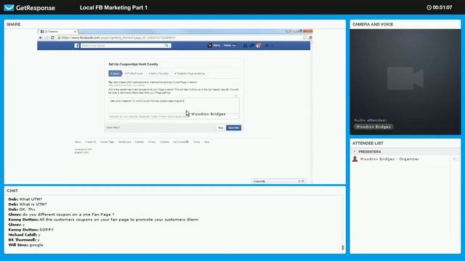Open Facebook messages icon
This screenshot has height=261, width=465.
click(251, 46)
